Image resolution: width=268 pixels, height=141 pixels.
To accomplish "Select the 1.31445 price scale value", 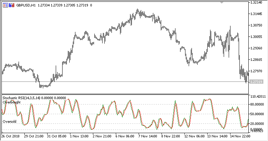I will pyautogui.click(x=256, y=14).
